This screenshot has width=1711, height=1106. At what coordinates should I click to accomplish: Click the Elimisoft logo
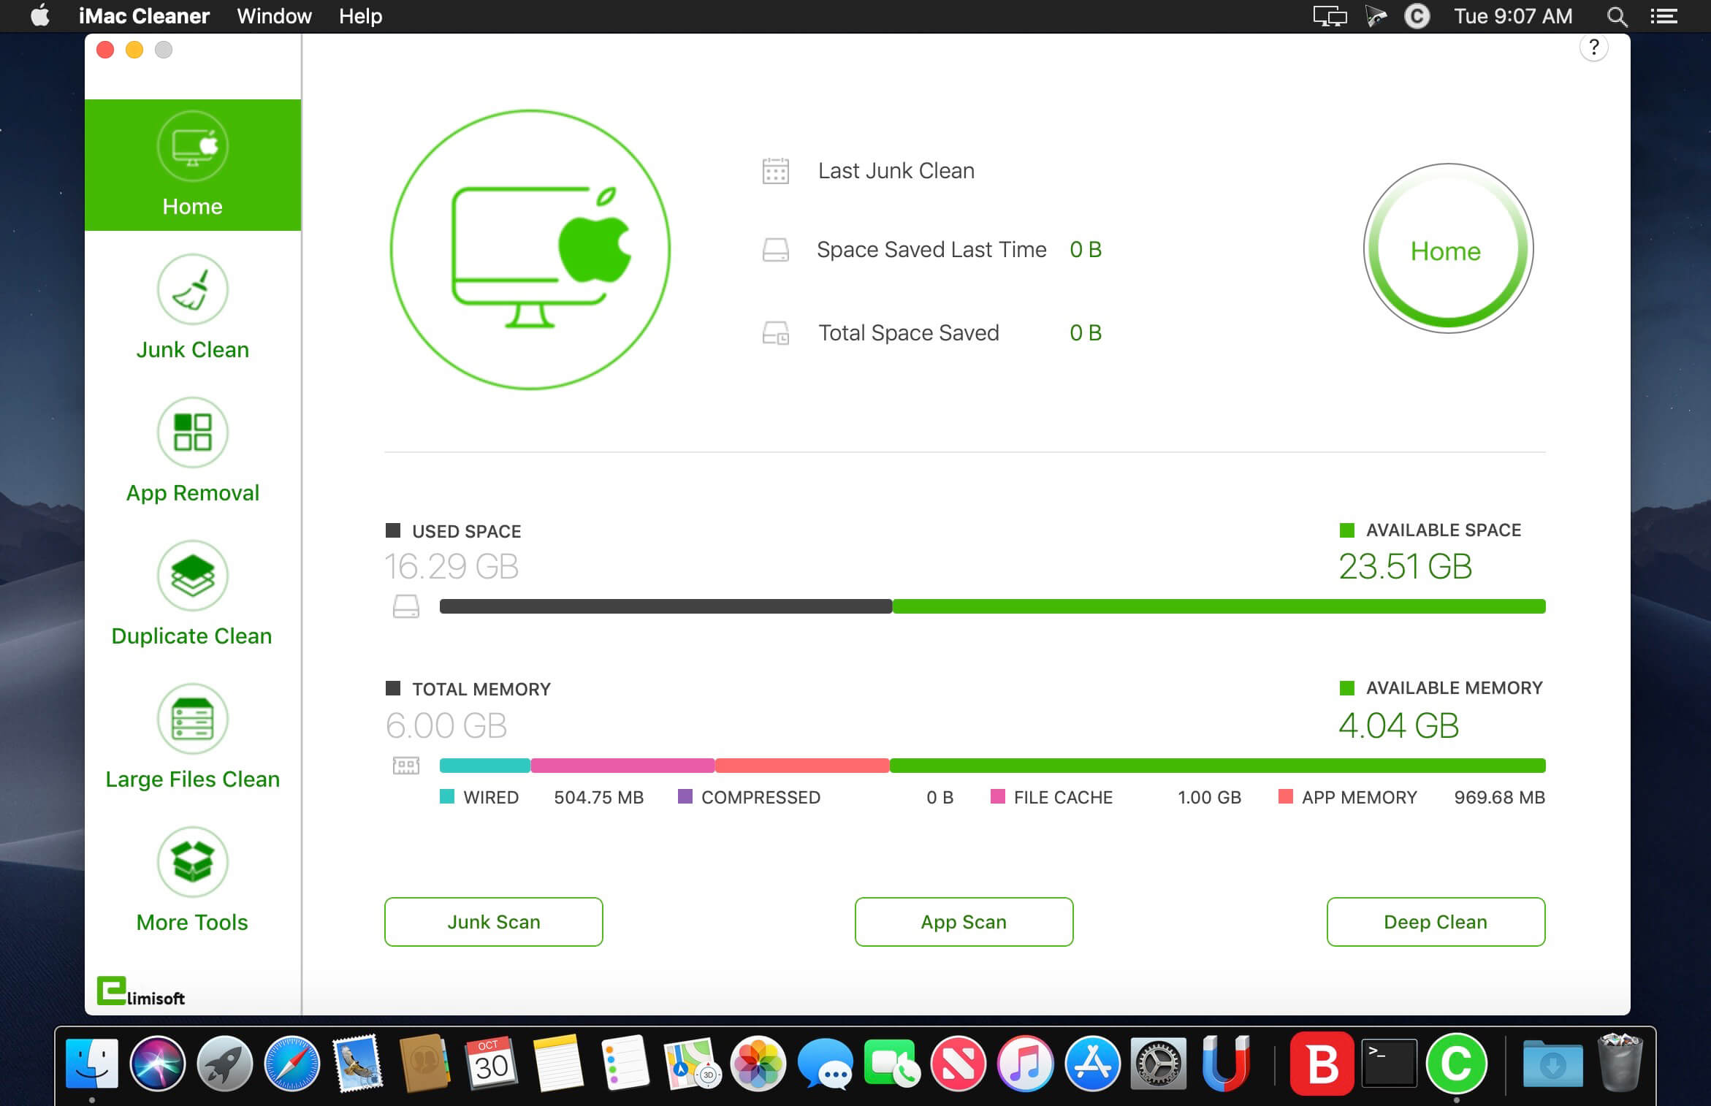141,992
